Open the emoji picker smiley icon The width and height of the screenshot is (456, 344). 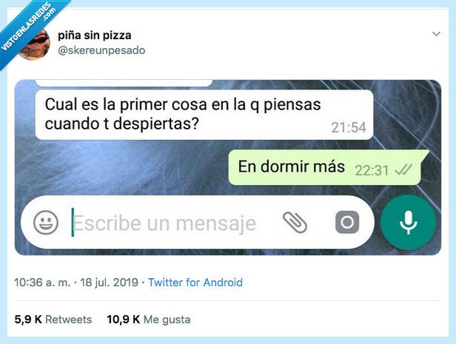[x=46, y=223]
